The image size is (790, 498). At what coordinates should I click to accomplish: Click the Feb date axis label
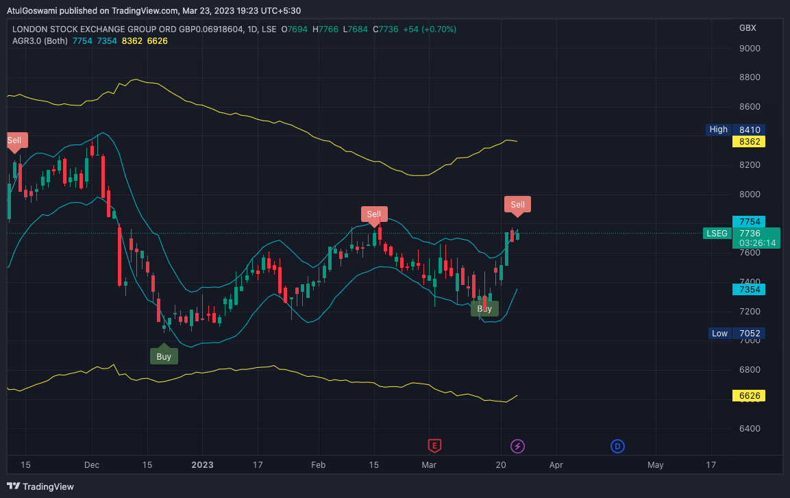(x=319, y=464)
